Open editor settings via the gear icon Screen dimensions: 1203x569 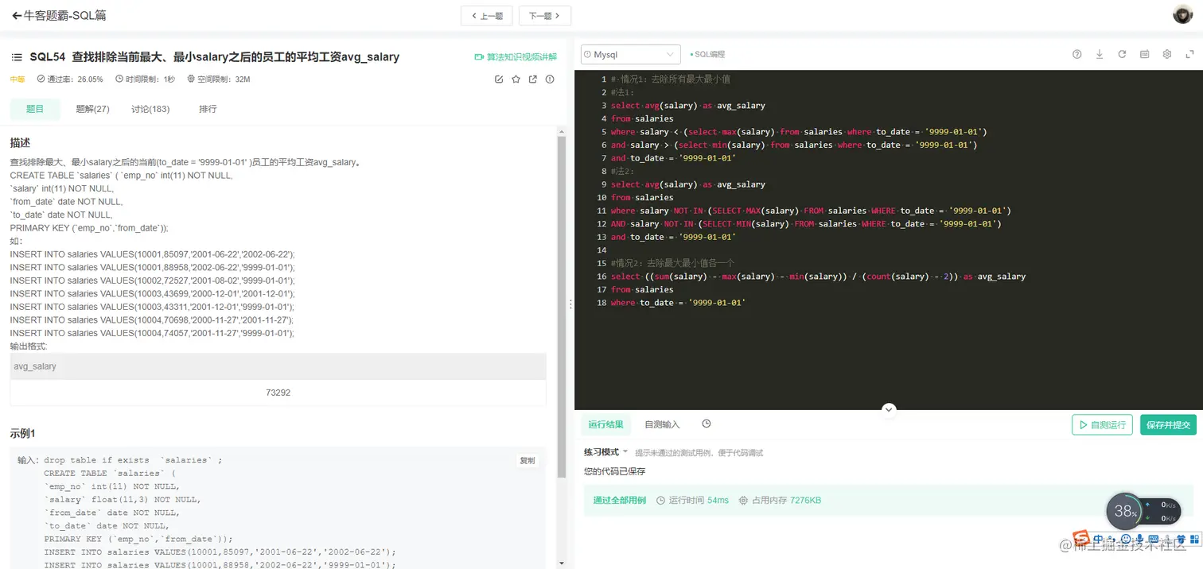pyautogui.click(x=1166, y=54)
